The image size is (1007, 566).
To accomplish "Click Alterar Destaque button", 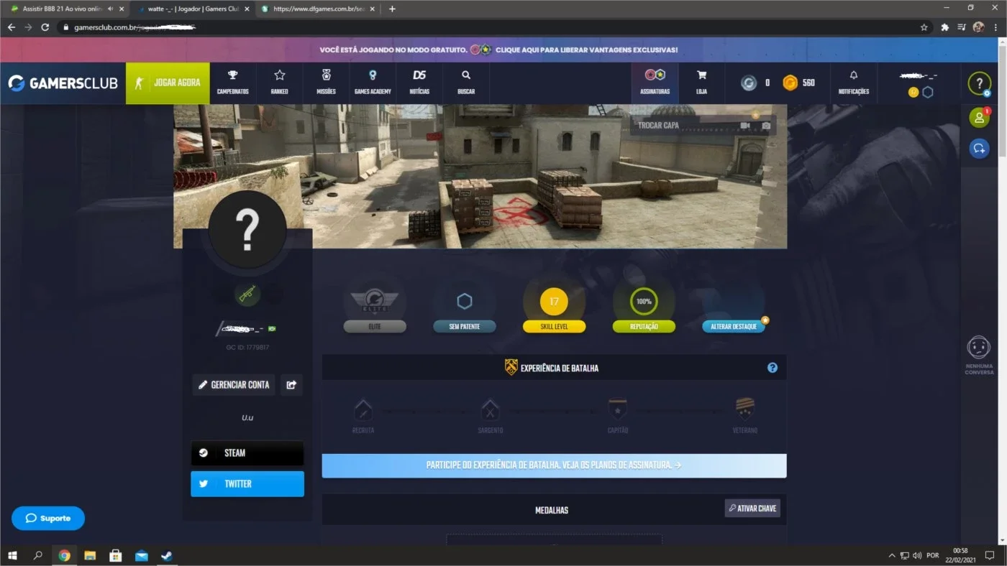I will pos(734,327).
